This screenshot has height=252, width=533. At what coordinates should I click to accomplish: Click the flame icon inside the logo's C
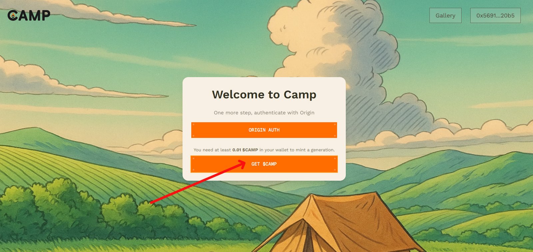click(x=13, y=16)
